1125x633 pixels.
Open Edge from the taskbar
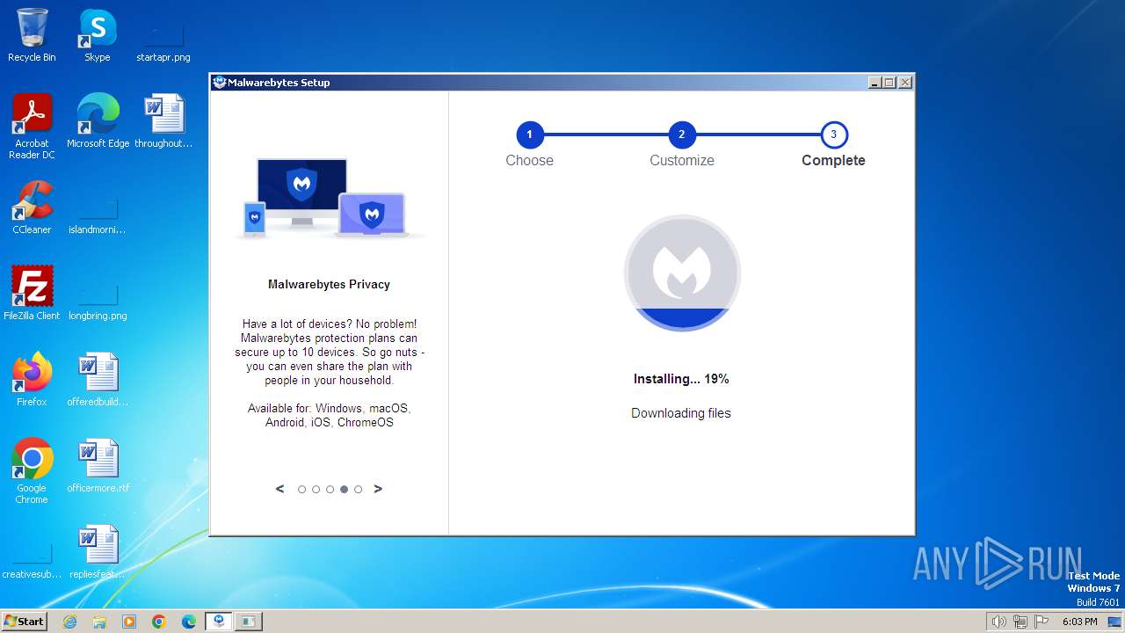click(x=189, y=622)
